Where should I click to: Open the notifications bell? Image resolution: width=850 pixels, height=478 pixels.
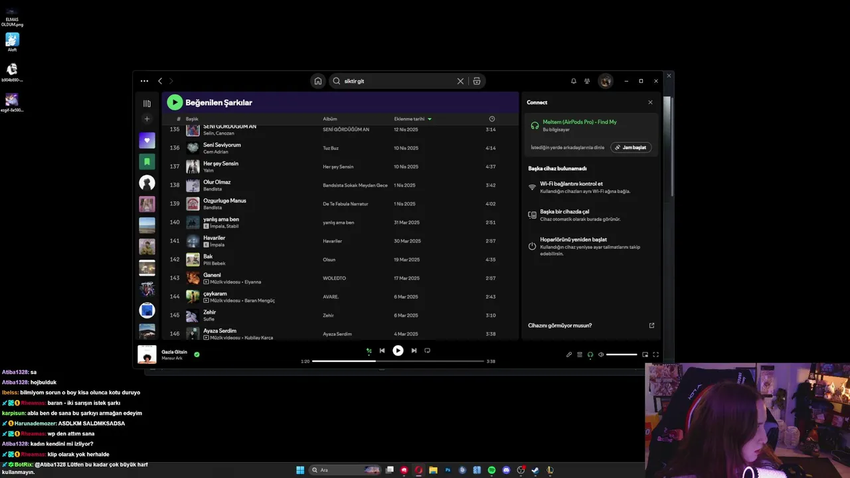[574, 81]
